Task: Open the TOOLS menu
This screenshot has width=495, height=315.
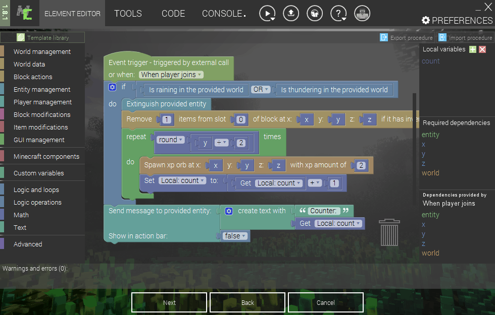Action: click(128, 14)
